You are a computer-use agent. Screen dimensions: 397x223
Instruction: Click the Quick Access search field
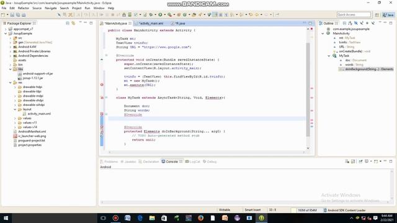354,15
